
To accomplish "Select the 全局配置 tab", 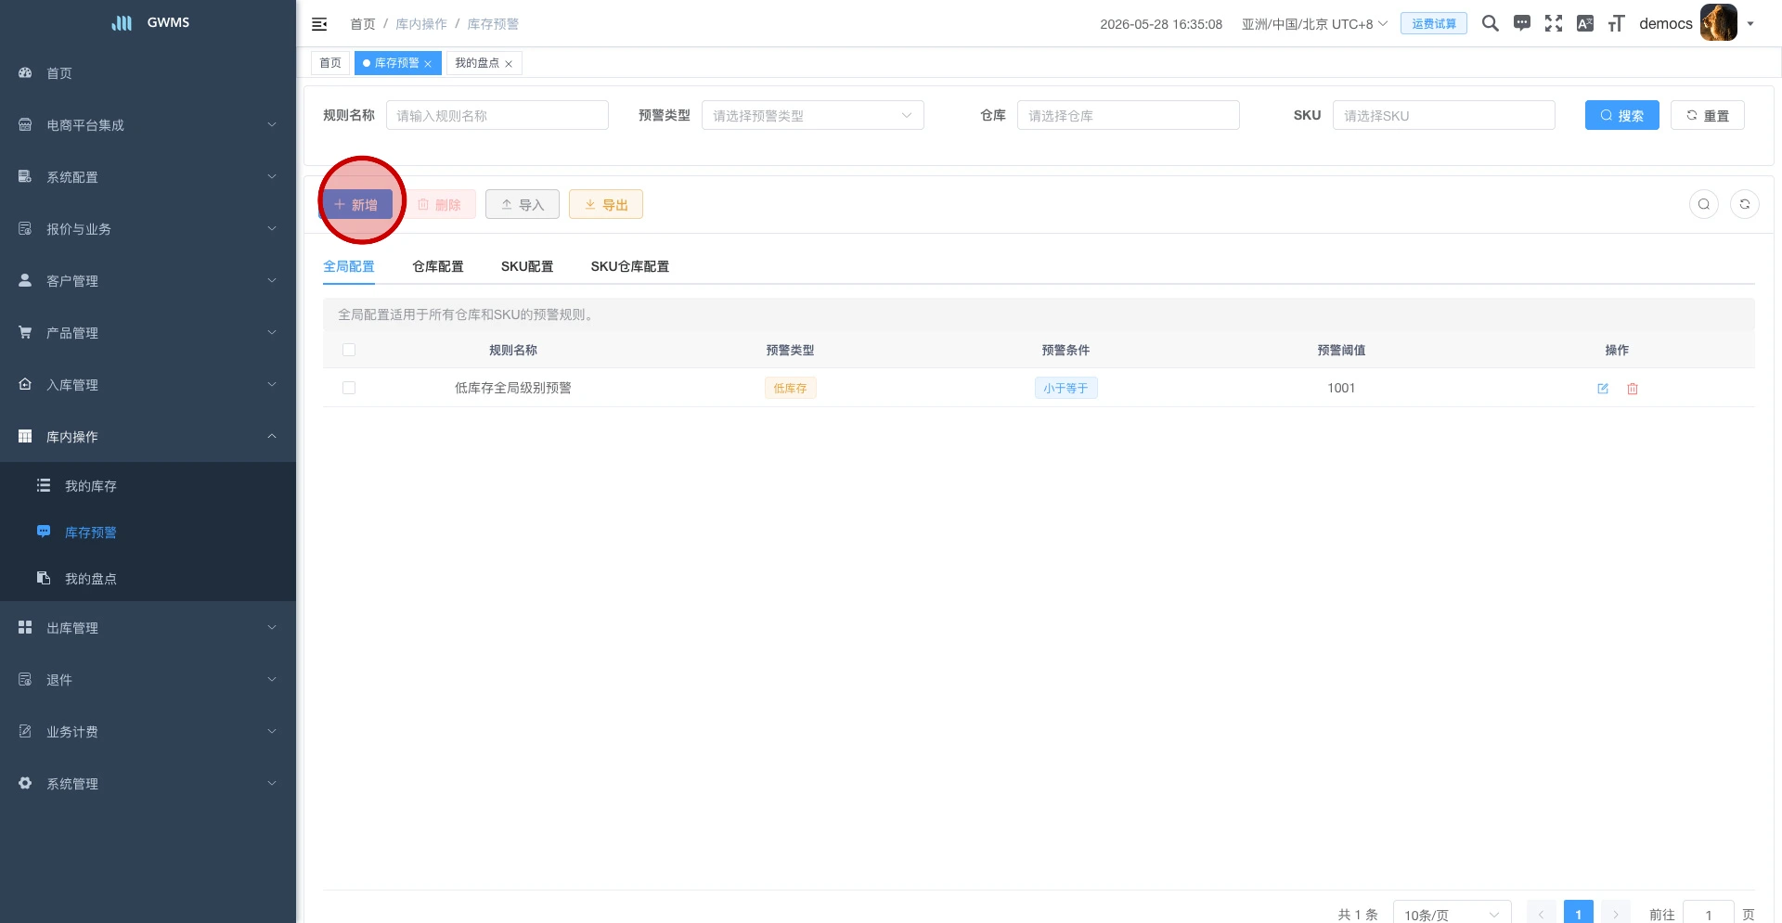I will [349, 266].
